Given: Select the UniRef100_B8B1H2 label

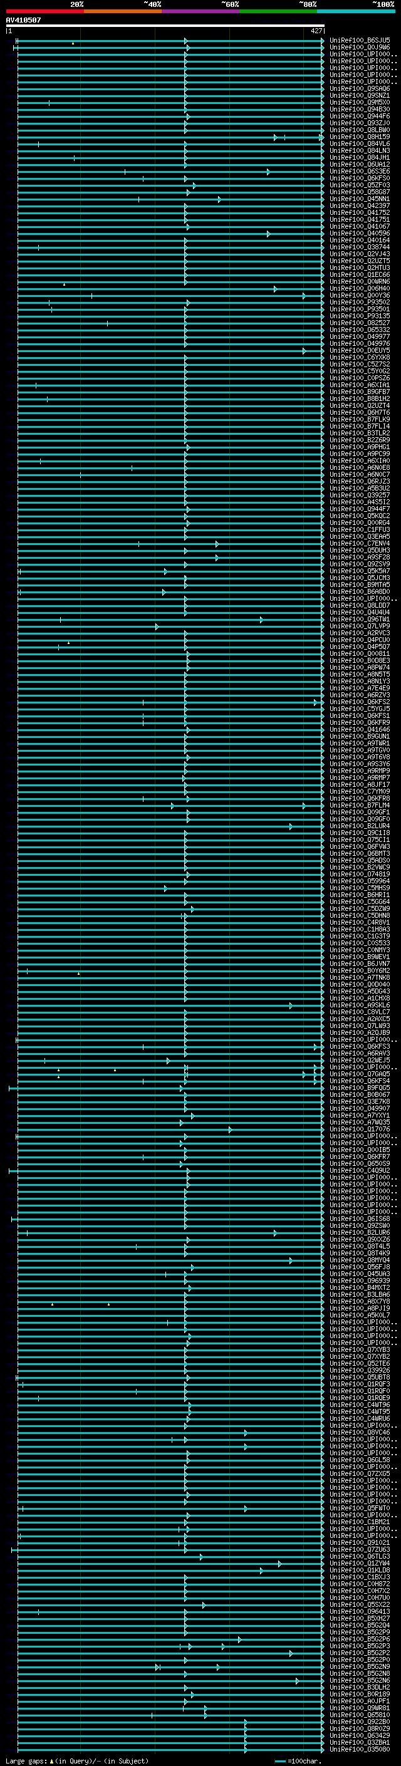Looking at the screenshot, I should (x=360, y=399).
